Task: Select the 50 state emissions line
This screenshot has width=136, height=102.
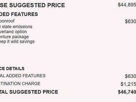Action: [16, 27]
